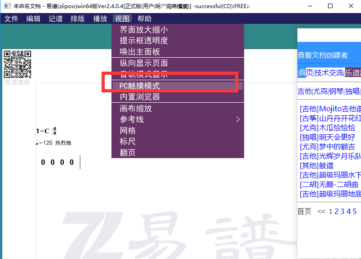Choose 纵向显示页面 option
Viewport: 361px width, 259px height.
pos(177,63)
